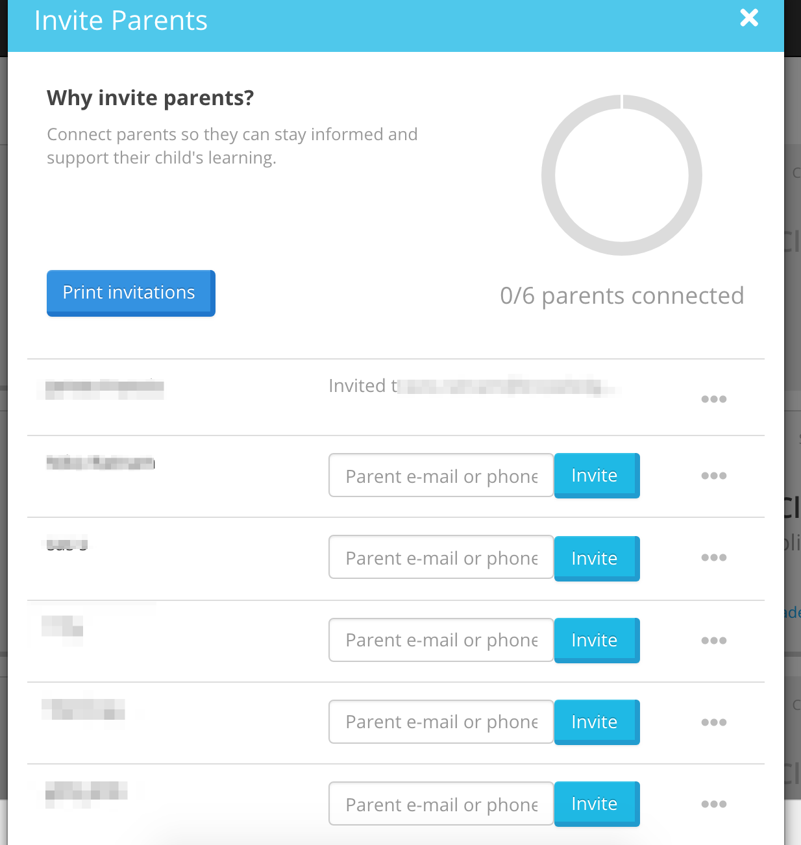Image resolution: width=801 pixels, height=845 pixels.
Task: Focus parent e-mail field in fourth row
Action: (x=441, y=640)
